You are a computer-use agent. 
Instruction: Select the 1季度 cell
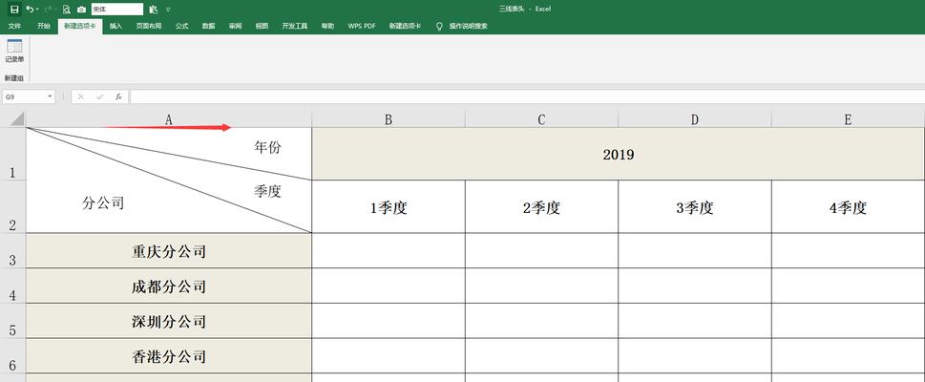pos(389,206)
